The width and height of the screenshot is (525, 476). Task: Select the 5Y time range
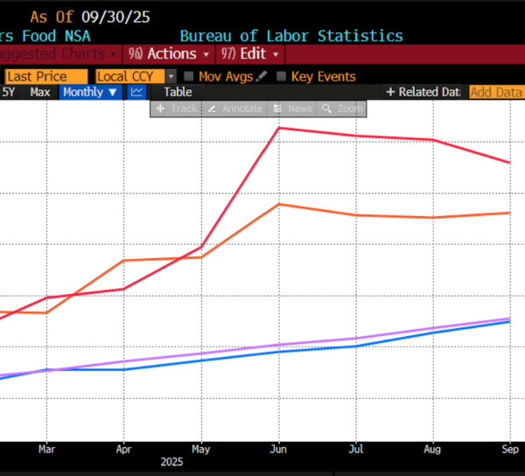pos(10,92)
